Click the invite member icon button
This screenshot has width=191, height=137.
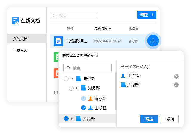pyautogui.click(x=153, y=41)
